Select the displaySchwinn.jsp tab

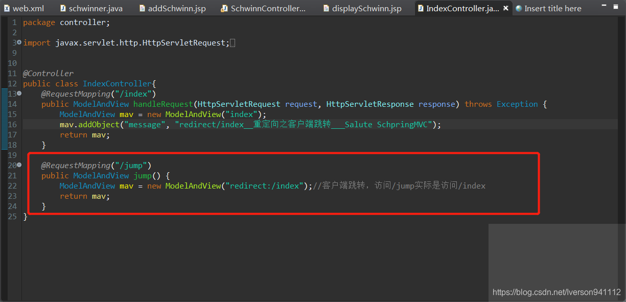tap(362, 9)
